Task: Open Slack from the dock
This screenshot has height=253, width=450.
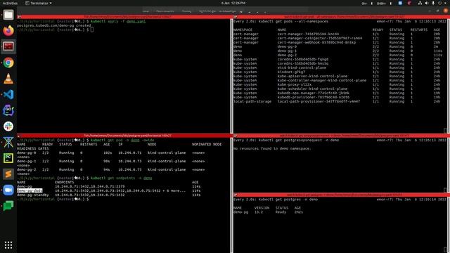Action: pyautogui.click(x=8, y=126)
